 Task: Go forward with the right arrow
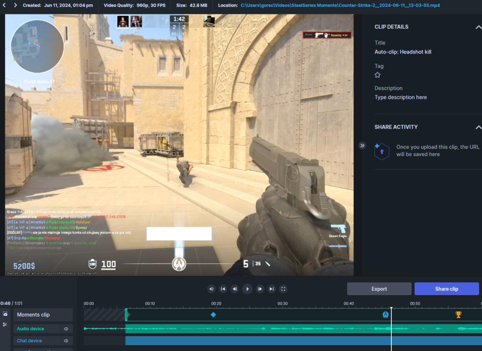[x=15, y=5]
